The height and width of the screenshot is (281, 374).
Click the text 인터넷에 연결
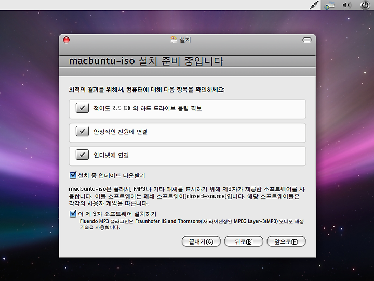[111, 155]
